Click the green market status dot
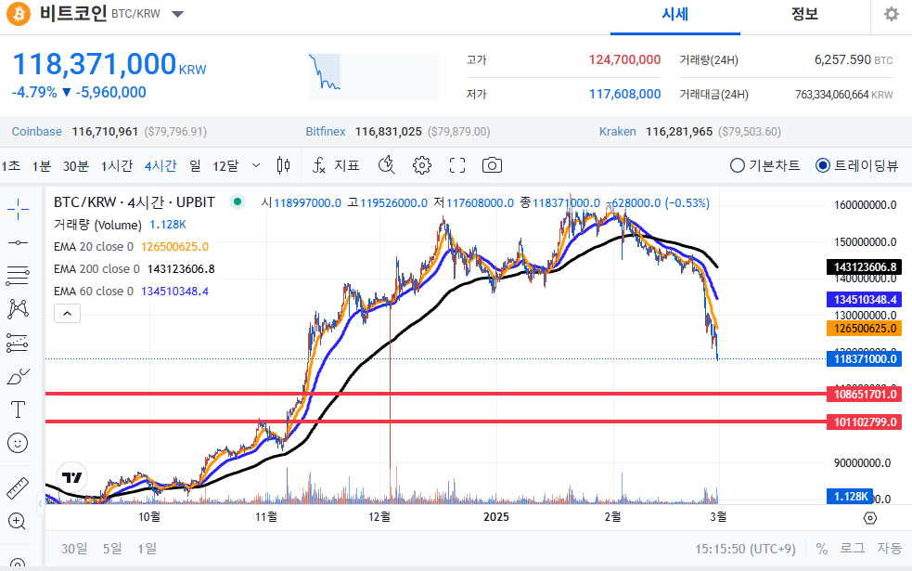 (x=237, y=202)
